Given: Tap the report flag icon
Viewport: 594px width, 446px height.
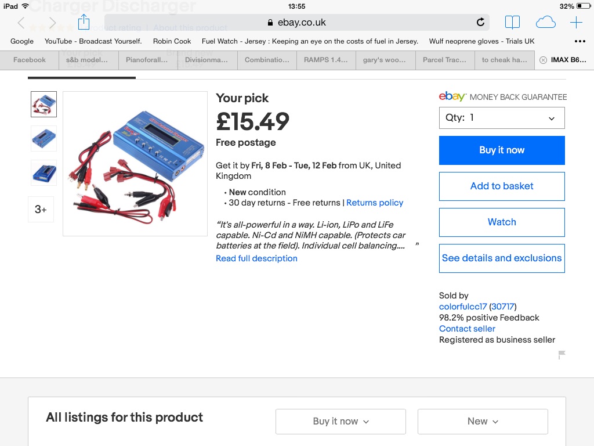Looking at the screenshot, I should coord(562,354).
